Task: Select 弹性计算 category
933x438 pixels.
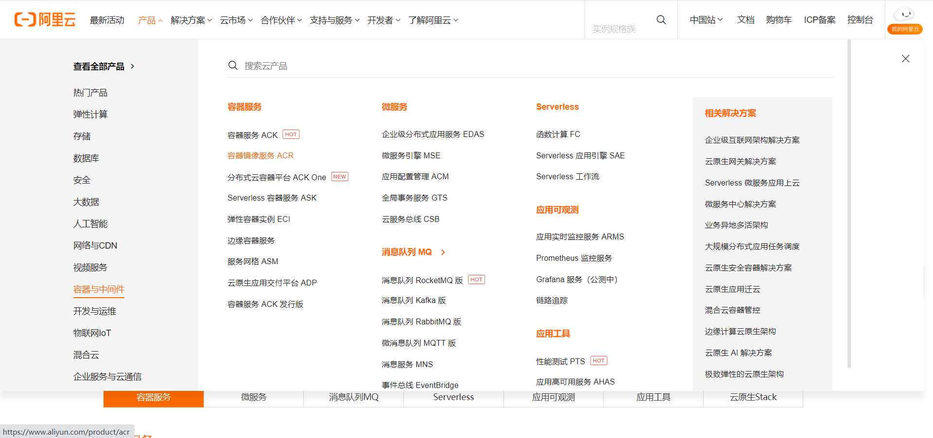Action: point(90,115)
